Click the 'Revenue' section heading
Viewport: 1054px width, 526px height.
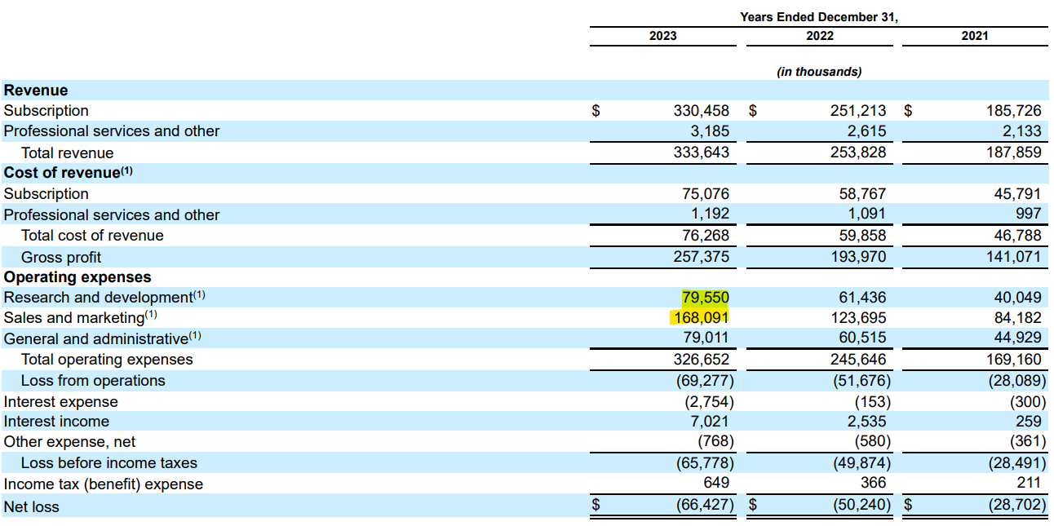[x=36, y=91]
